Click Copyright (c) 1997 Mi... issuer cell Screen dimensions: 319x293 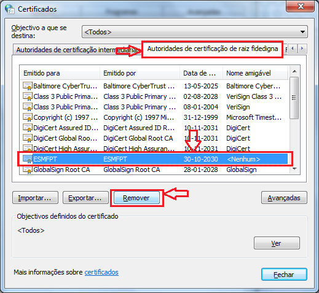pos(139,117)
